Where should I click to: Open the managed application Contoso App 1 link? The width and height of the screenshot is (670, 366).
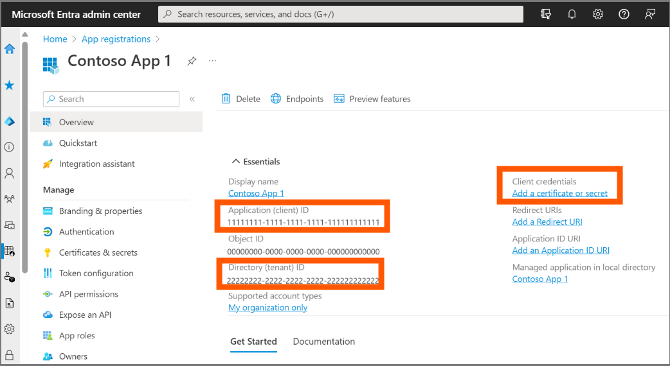coord(540,279)
